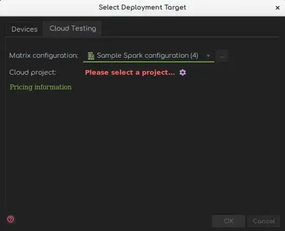Viewport: 285px width, 231px height.
Task: Switch to the Devices tab
Action: tap(24, 29)
